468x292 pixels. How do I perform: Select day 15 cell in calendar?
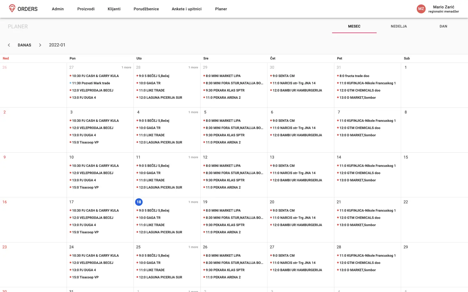point(434,175)
